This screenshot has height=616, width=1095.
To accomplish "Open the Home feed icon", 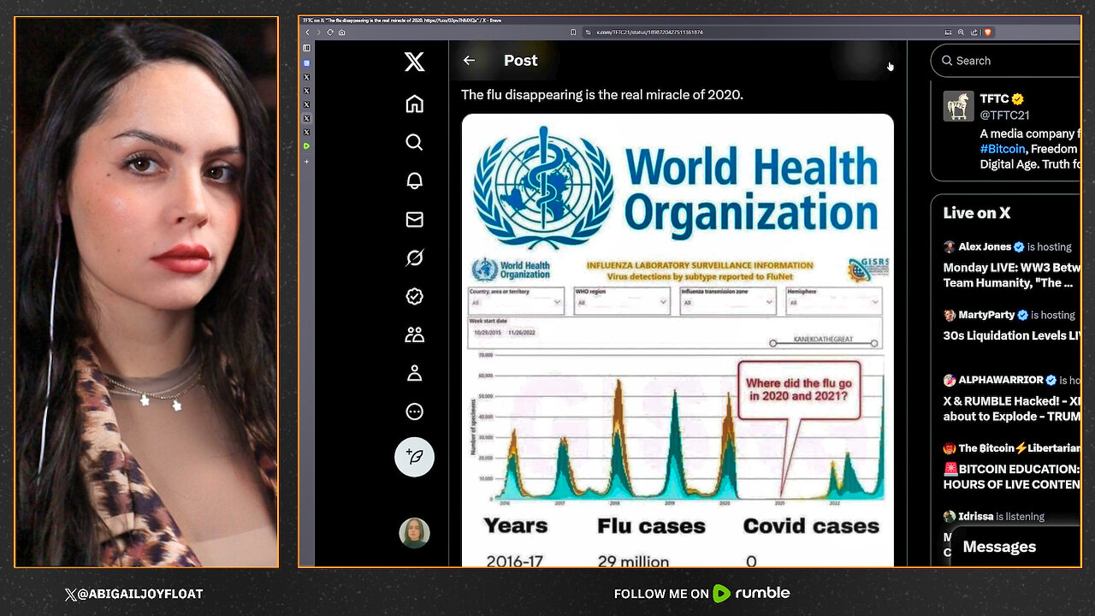I will (414, 104).
